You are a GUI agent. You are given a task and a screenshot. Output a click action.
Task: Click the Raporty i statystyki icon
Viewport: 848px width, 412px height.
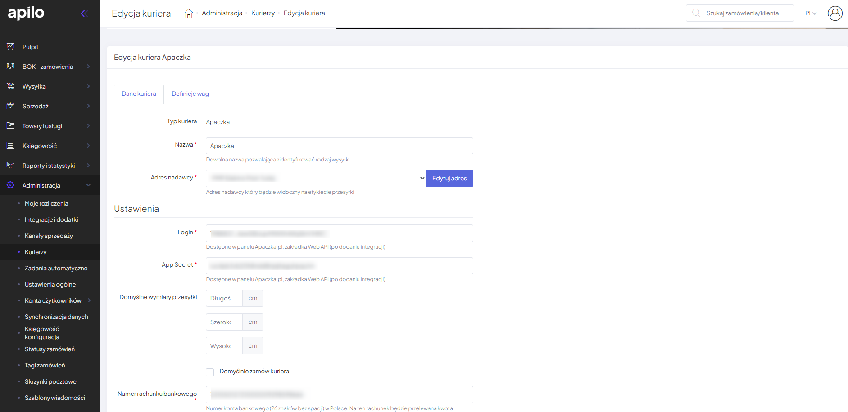pyautogui.click(x=10, y=165)
